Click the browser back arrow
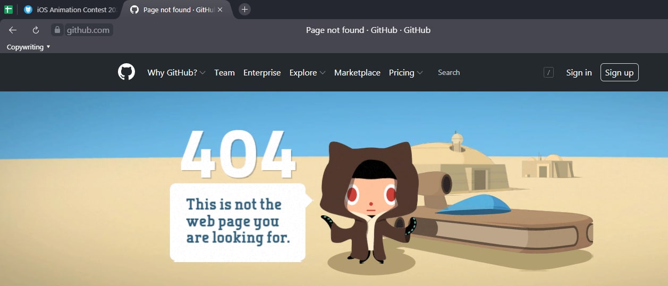 point(13,30)
